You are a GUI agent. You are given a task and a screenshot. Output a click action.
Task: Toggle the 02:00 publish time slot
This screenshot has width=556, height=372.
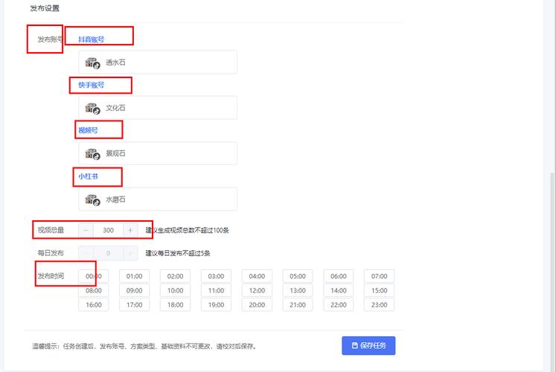click(x=175, y=276)
